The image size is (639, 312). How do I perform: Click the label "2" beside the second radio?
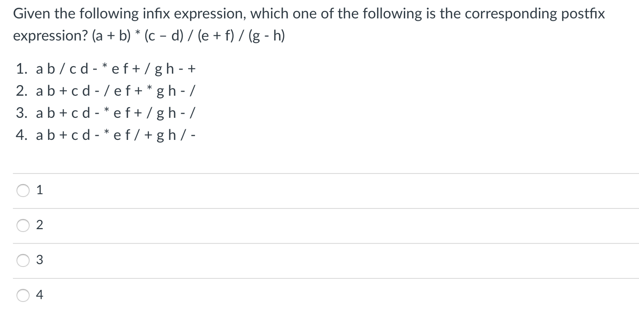(x=39, y=225)
